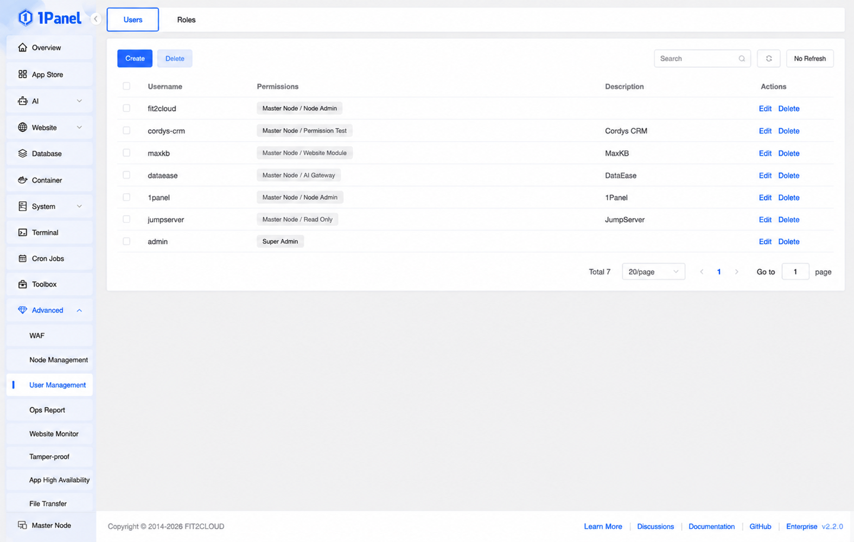Viewport: 854px width, 542px height.
Task: Check the admin user row
Action: click(126, 241)
